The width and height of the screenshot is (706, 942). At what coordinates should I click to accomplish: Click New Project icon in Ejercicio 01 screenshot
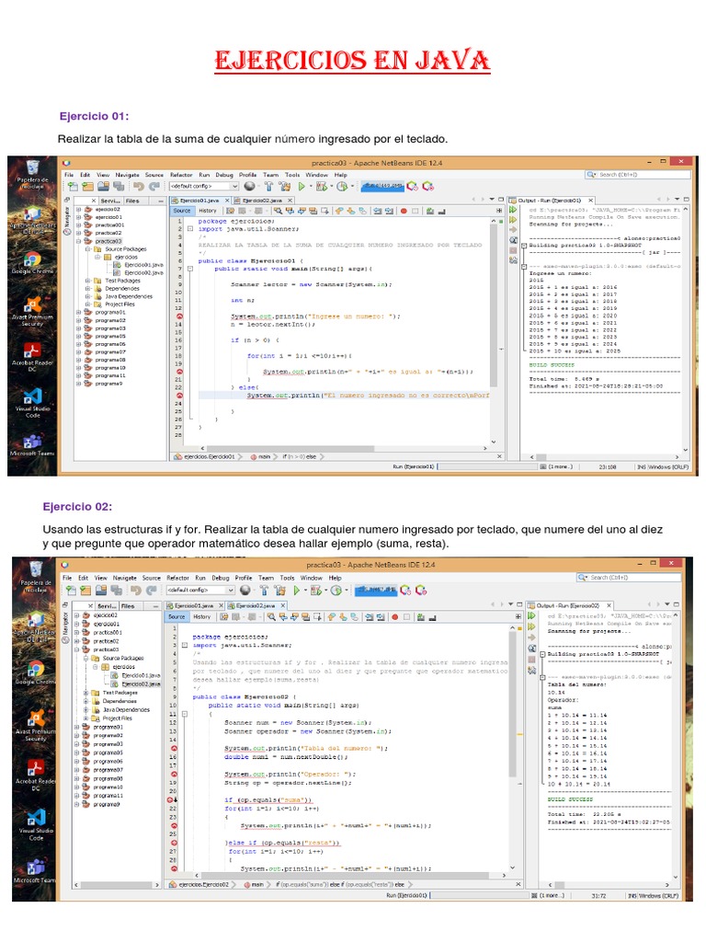(87, 187)
